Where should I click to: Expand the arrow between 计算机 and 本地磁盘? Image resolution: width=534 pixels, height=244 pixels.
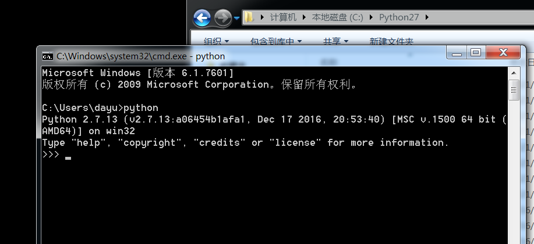pos(304,17)
